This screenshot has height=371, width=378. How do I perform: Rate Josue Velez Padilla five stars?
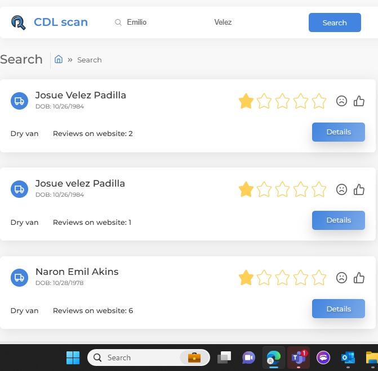[x=319, y=101]
